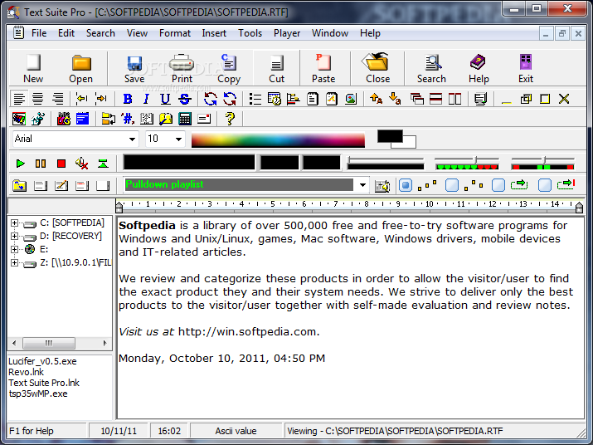Click the hash number sign icon
The width and height of the screenshot is (593, 445).
[128, 119]
